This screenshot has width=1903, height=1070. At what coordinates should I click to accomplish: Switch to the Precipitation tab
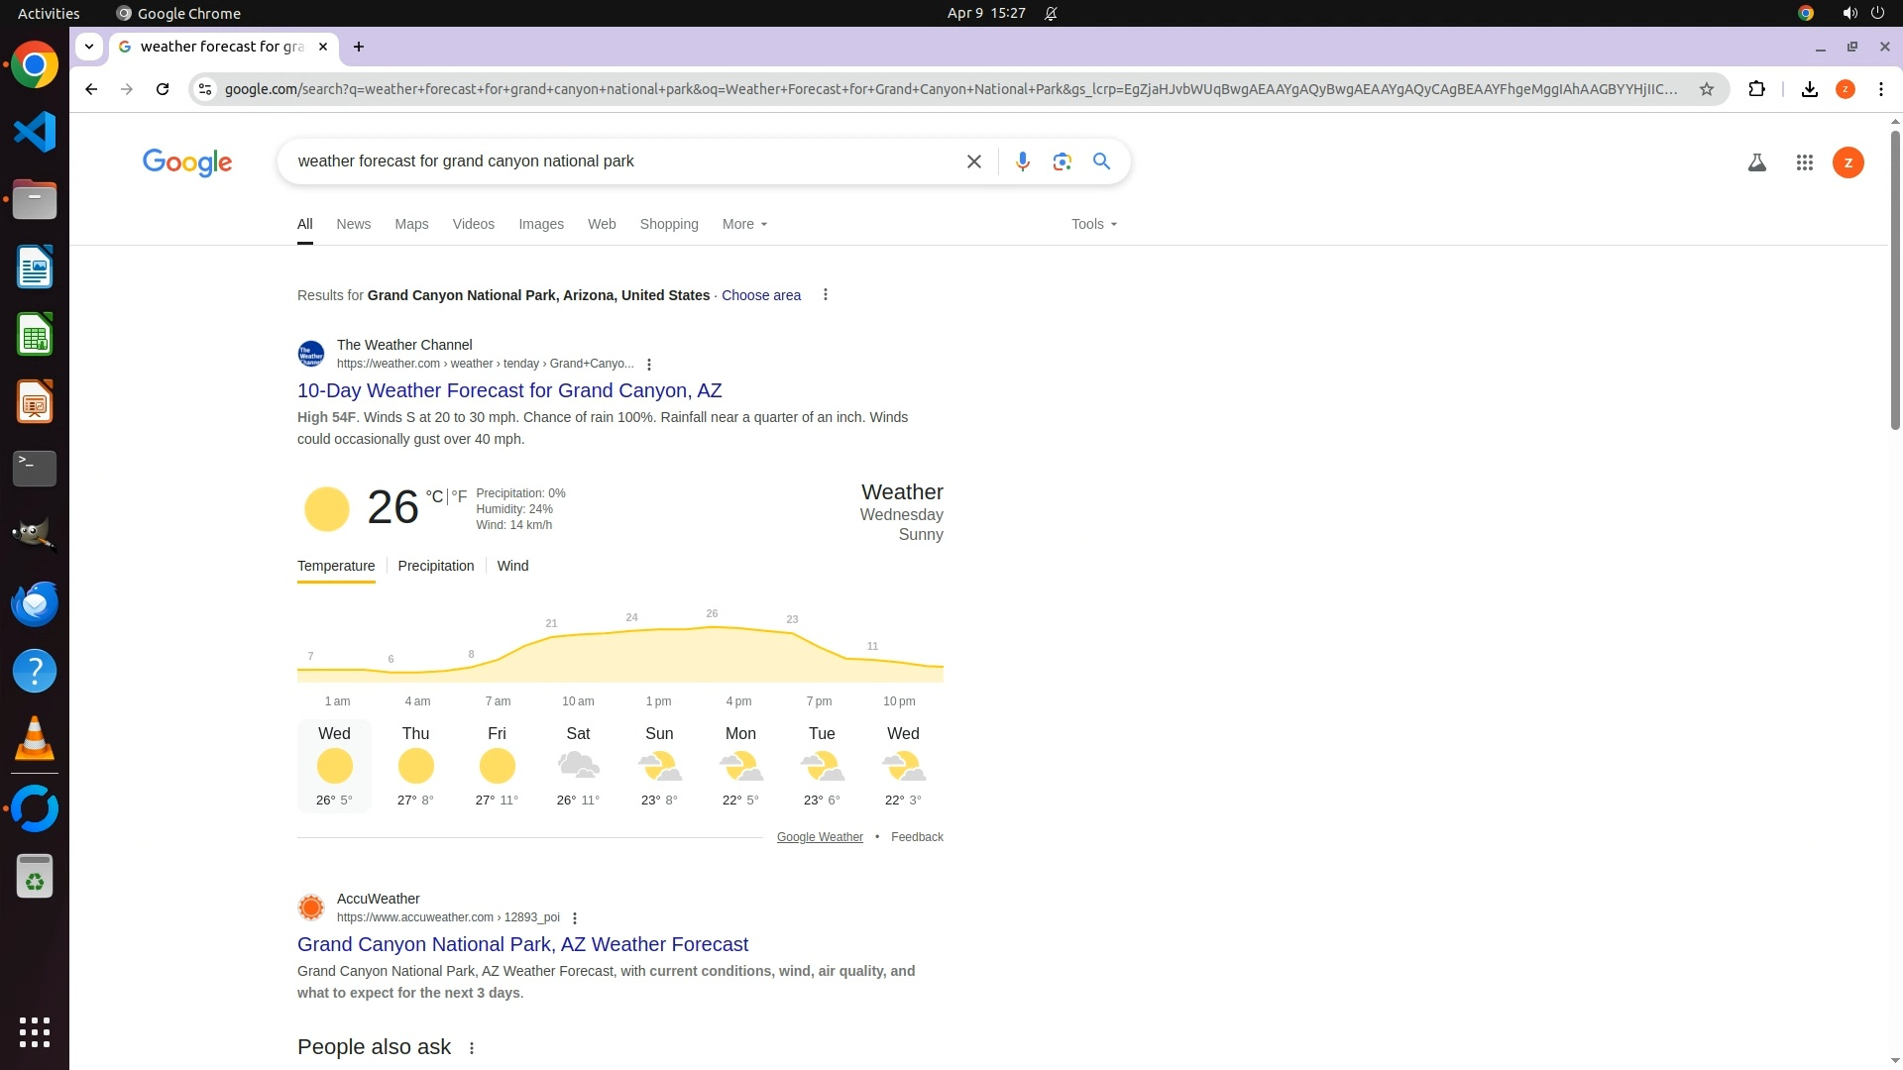[x=435, y=566]
